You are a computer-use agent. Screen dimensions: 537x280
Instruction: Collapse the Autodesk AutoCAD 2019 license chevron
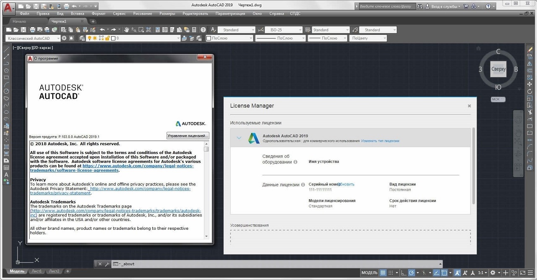click(x=239, y=138)
